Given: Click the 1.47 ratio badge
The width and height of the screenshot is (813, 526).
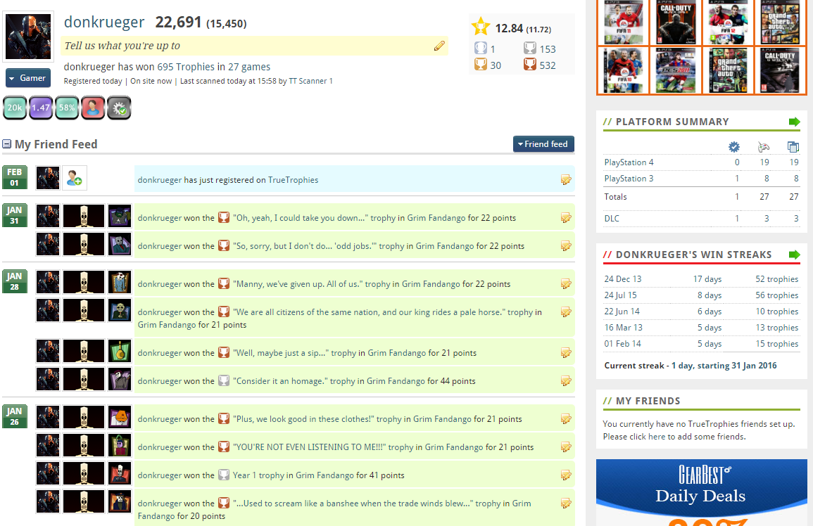Looking at the screenshot, I should pyautogui.click(x=40, y=108).
